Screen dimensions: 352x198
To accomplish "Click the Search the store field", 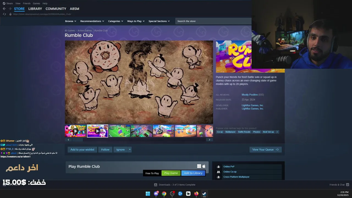I will pos(213,21).
